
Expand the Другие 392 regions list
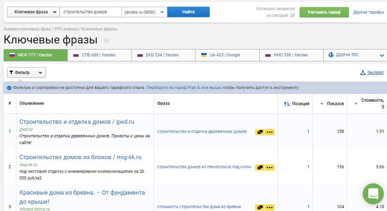382,55
